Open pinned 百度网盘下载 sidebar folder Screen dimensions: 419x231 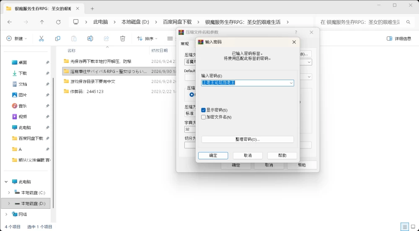click(28, 138)
